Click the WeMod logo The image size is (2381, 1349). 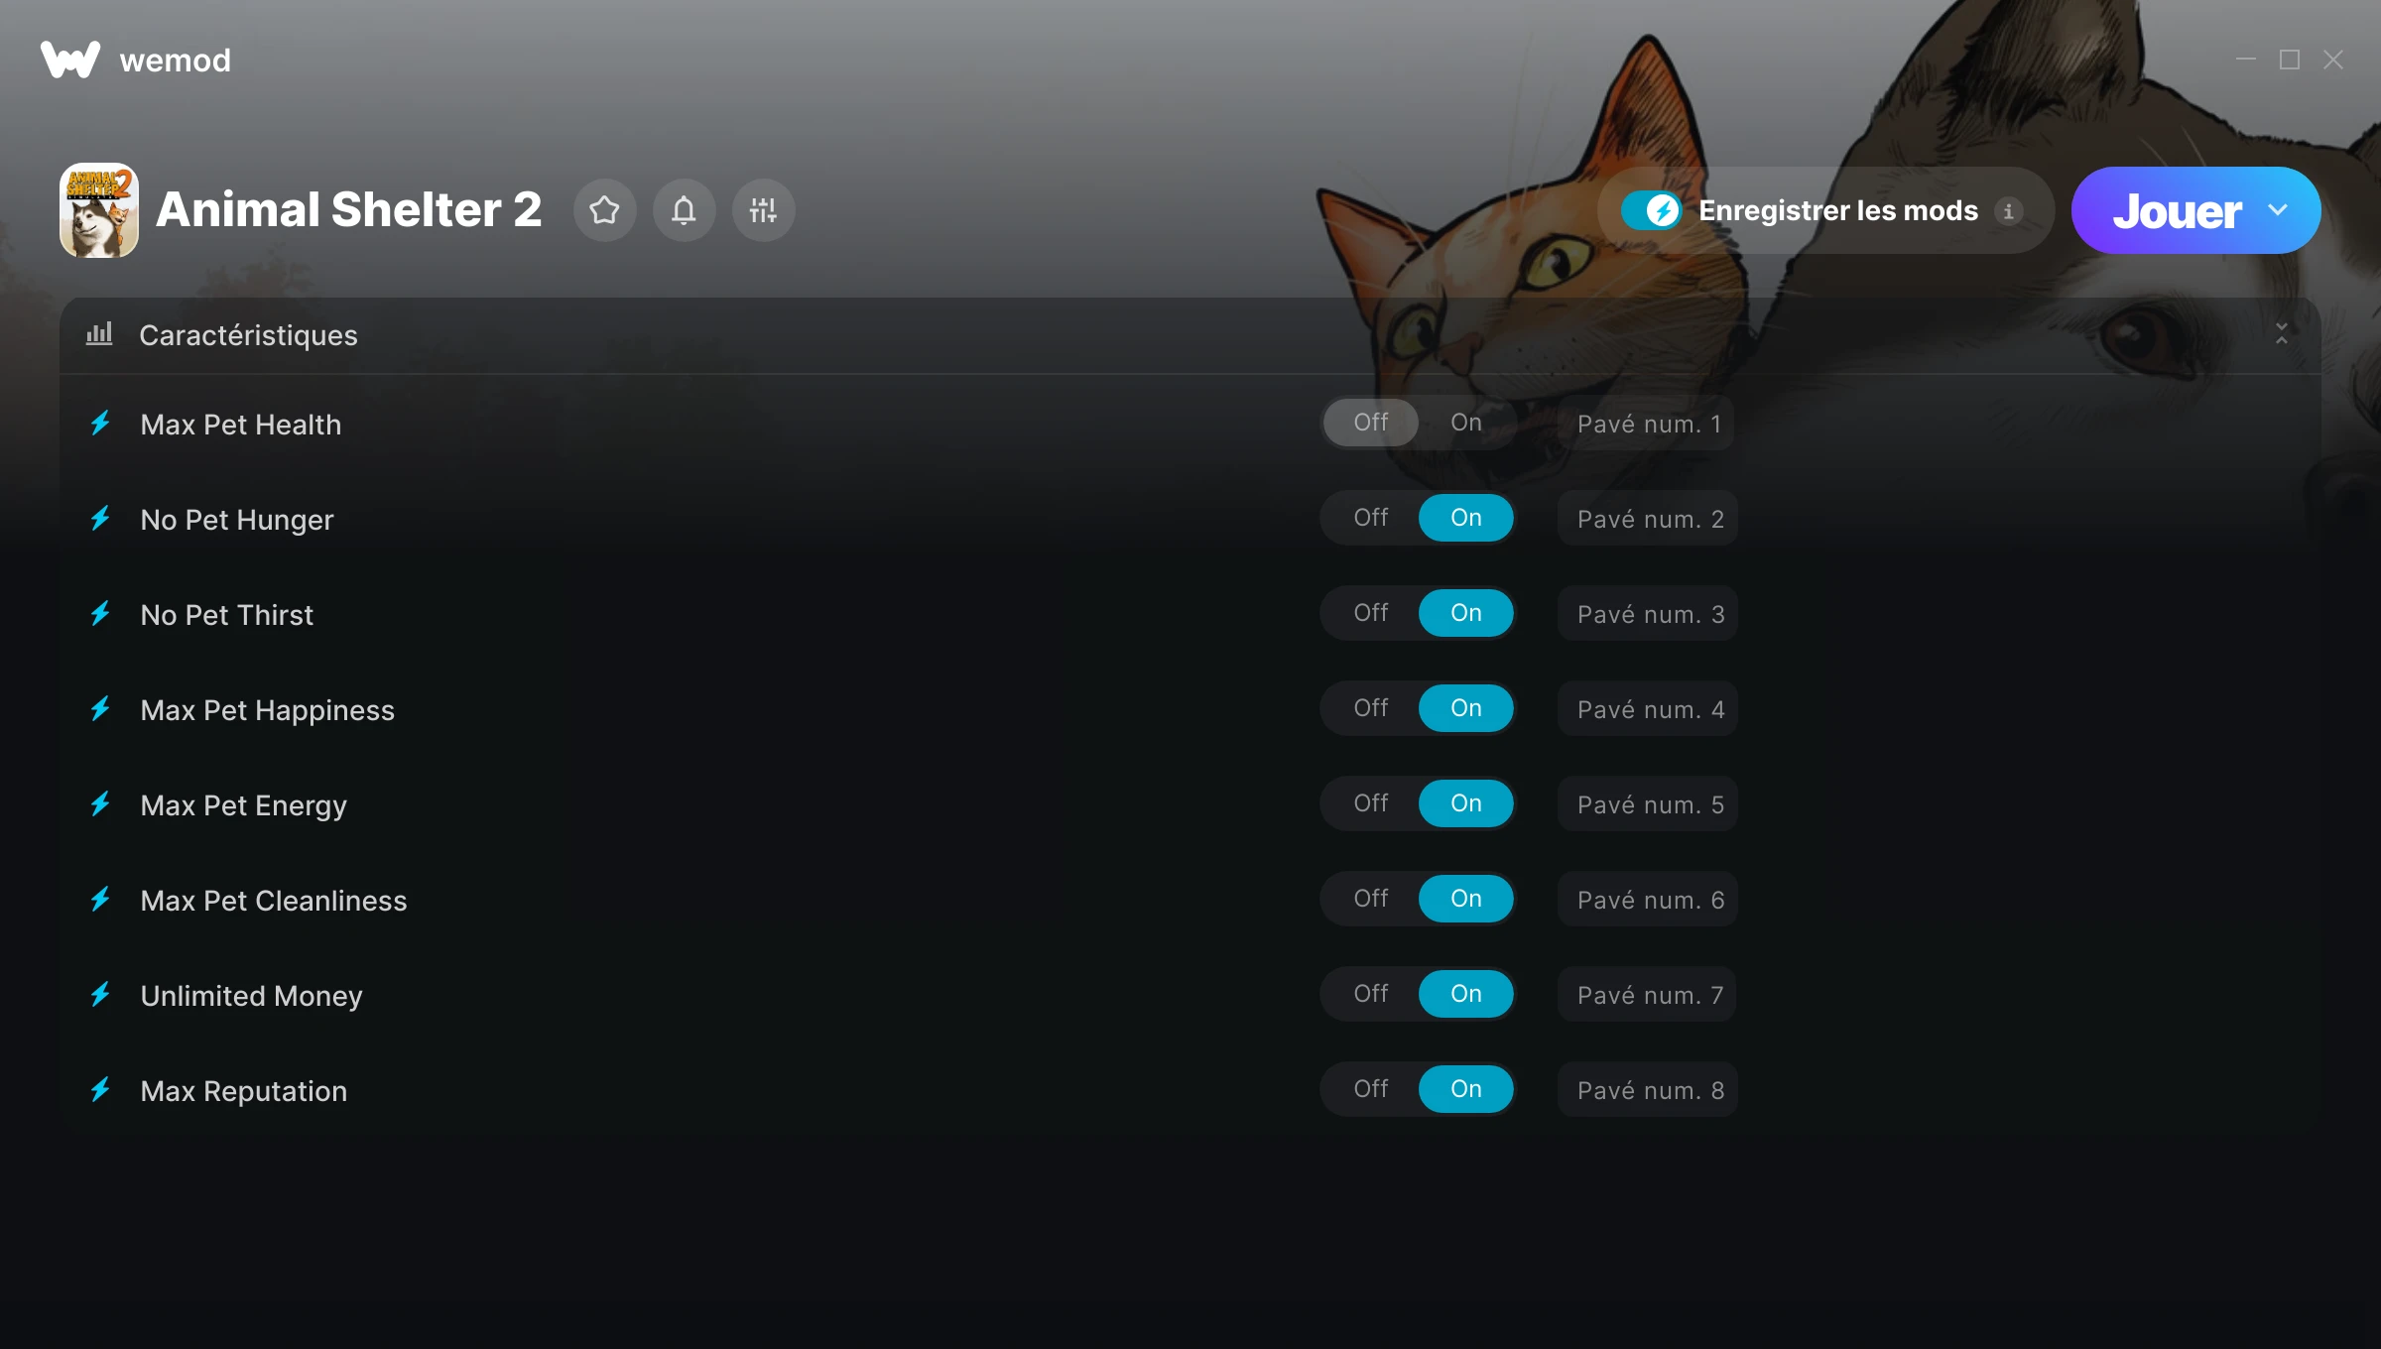[x=70, y=60]
